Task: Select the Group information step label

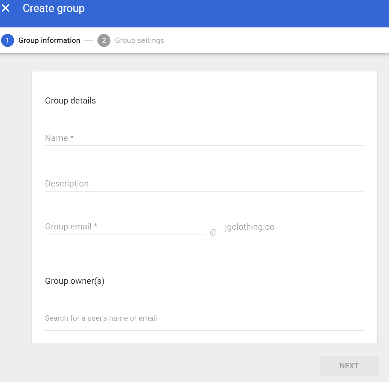Action: coord(49,40)
